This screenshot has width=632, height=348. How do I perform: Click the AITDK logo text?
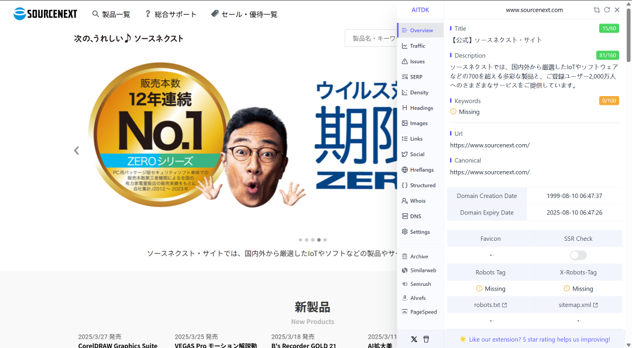coord(420,10)
